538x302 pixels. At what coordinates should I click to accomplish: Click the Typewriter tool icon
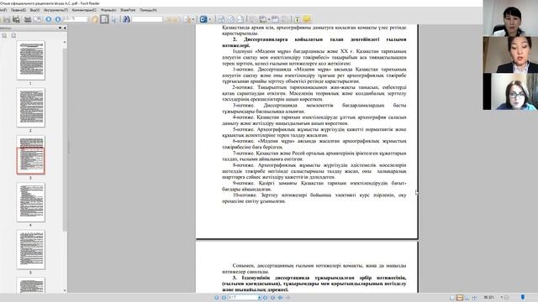pos(297,19)
